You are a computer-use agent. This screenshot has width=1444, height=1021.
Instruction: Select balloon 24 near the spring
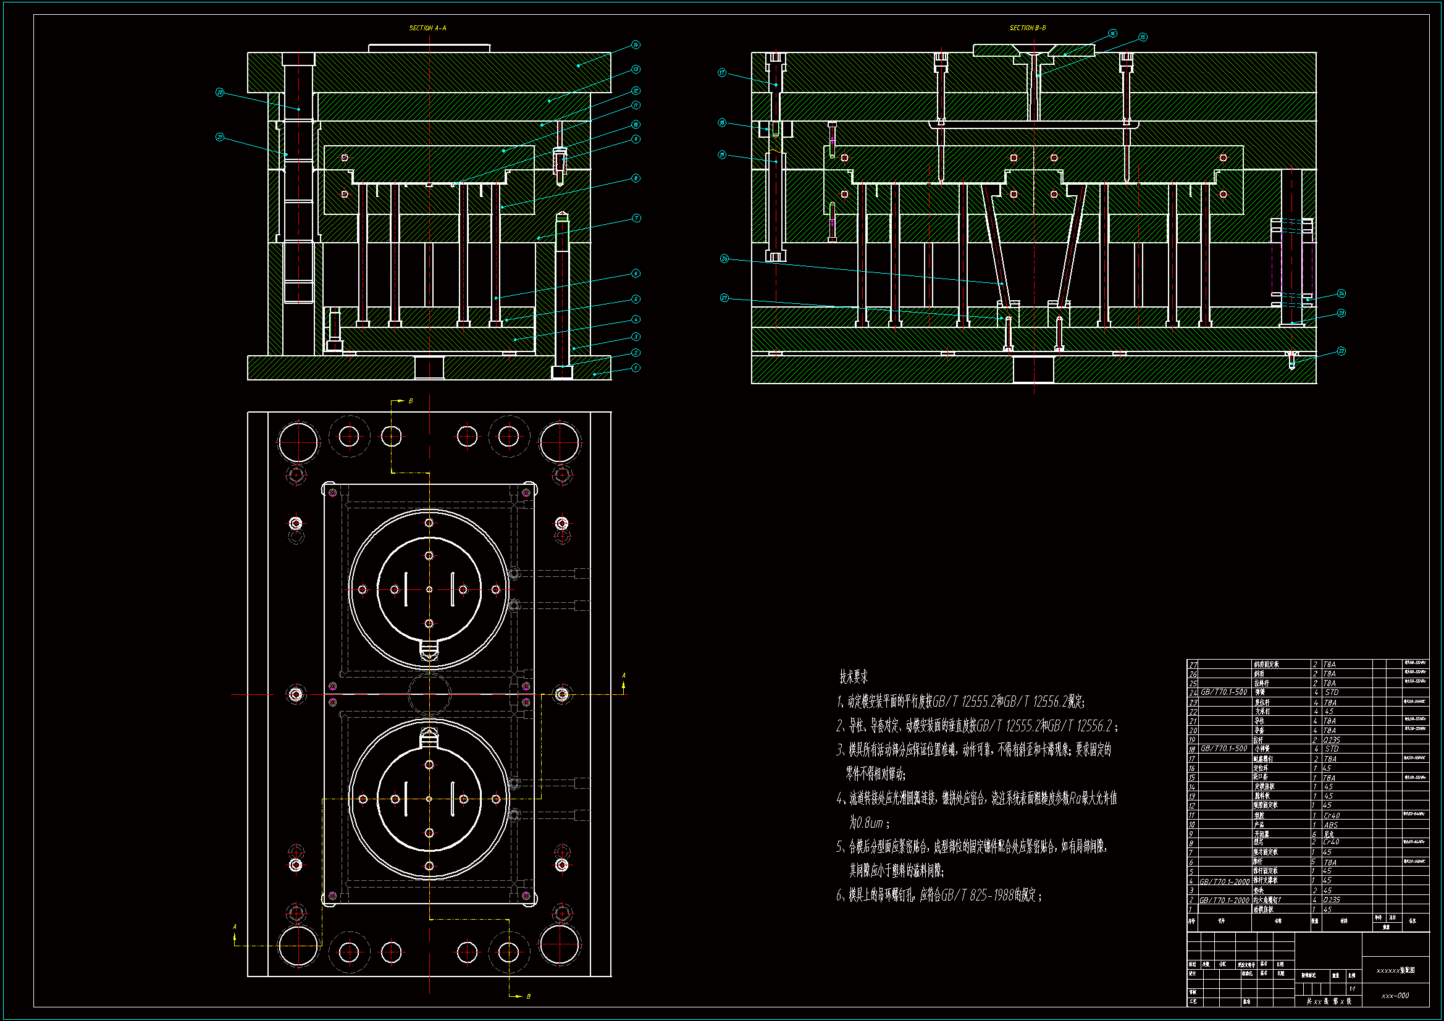coord(1341,294)
